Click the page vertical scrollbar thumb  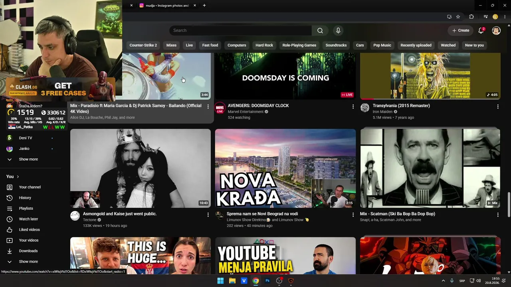pyautogui.click(x=509, y=204)
